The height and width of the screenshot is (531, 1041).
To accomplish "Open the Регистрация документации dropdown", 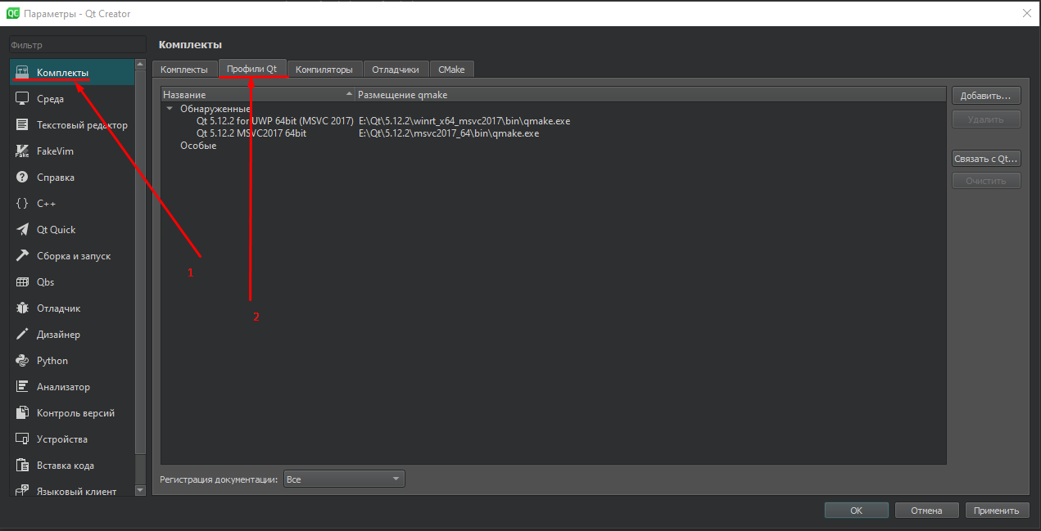I will click(344, 479).
